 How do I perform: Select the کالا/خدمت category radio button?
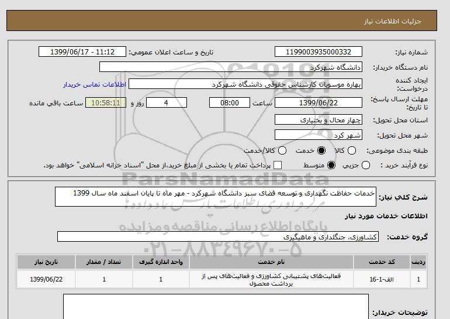(282, 150)
